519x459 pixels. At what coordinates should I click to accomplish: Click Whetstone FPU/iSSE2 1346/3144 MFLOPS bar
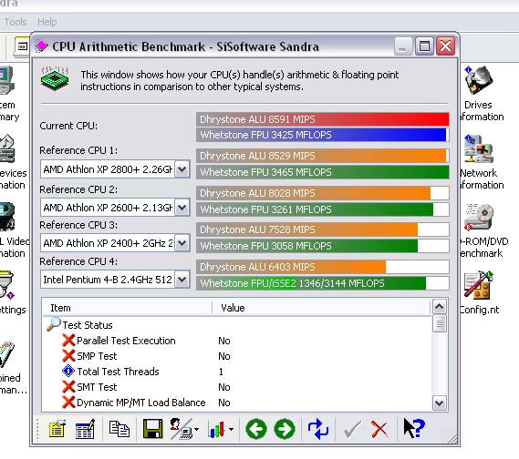tap(323, 283)
